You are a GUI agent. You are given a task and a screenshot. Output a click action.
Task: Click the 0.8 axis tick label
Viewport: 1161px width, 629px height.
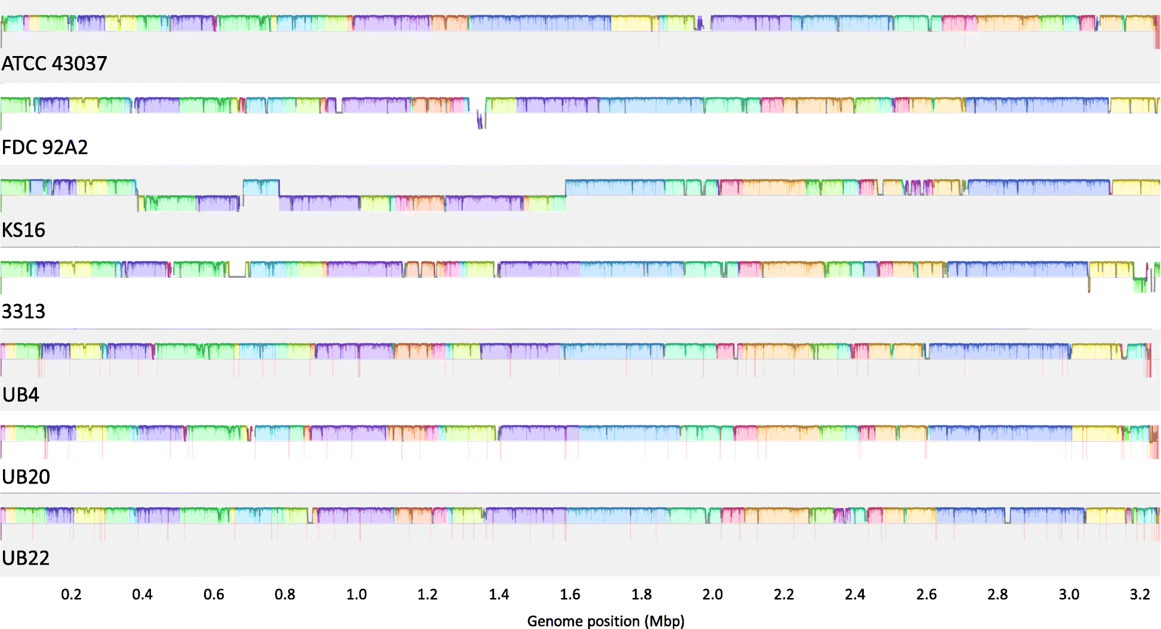(x=285, y=594)
